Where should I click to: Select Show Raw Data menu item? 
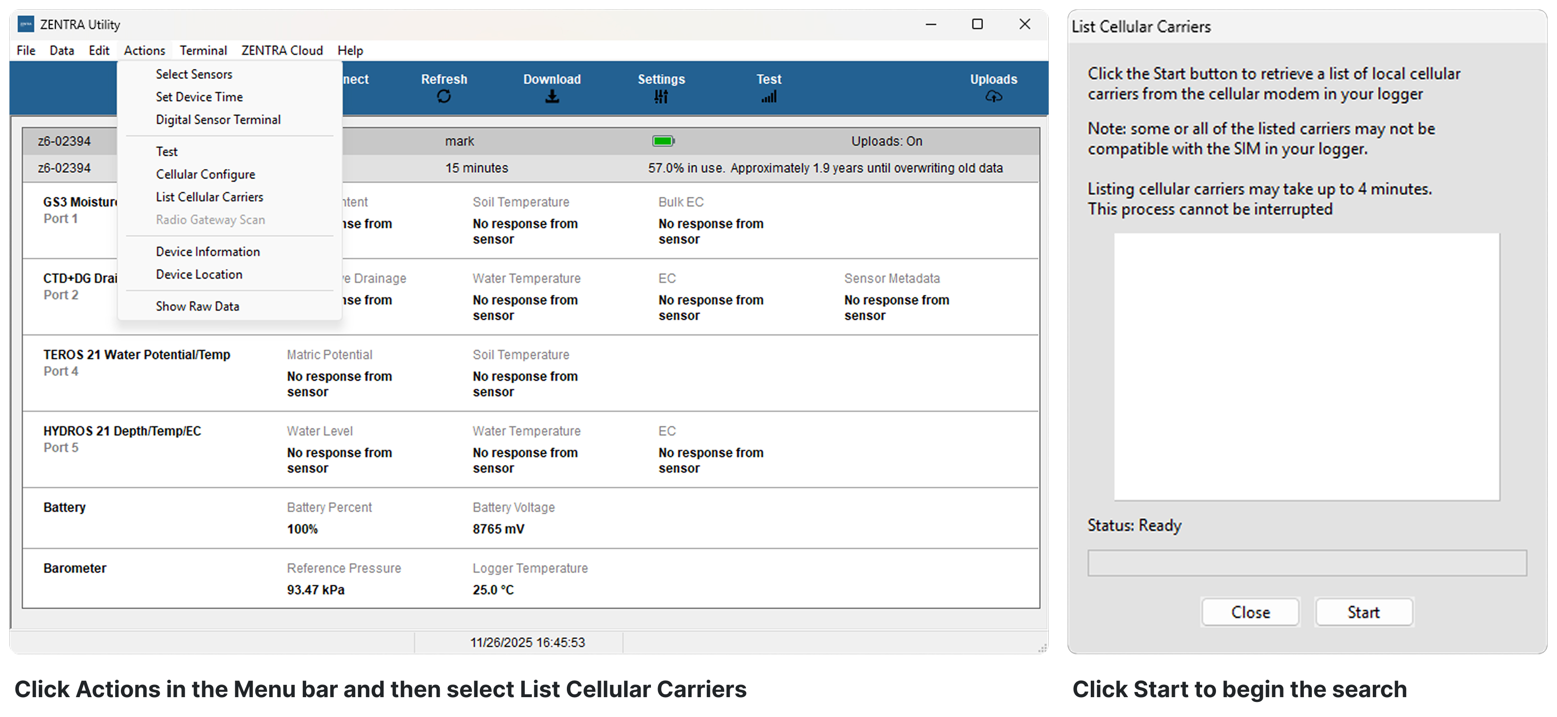coord(197,307)
